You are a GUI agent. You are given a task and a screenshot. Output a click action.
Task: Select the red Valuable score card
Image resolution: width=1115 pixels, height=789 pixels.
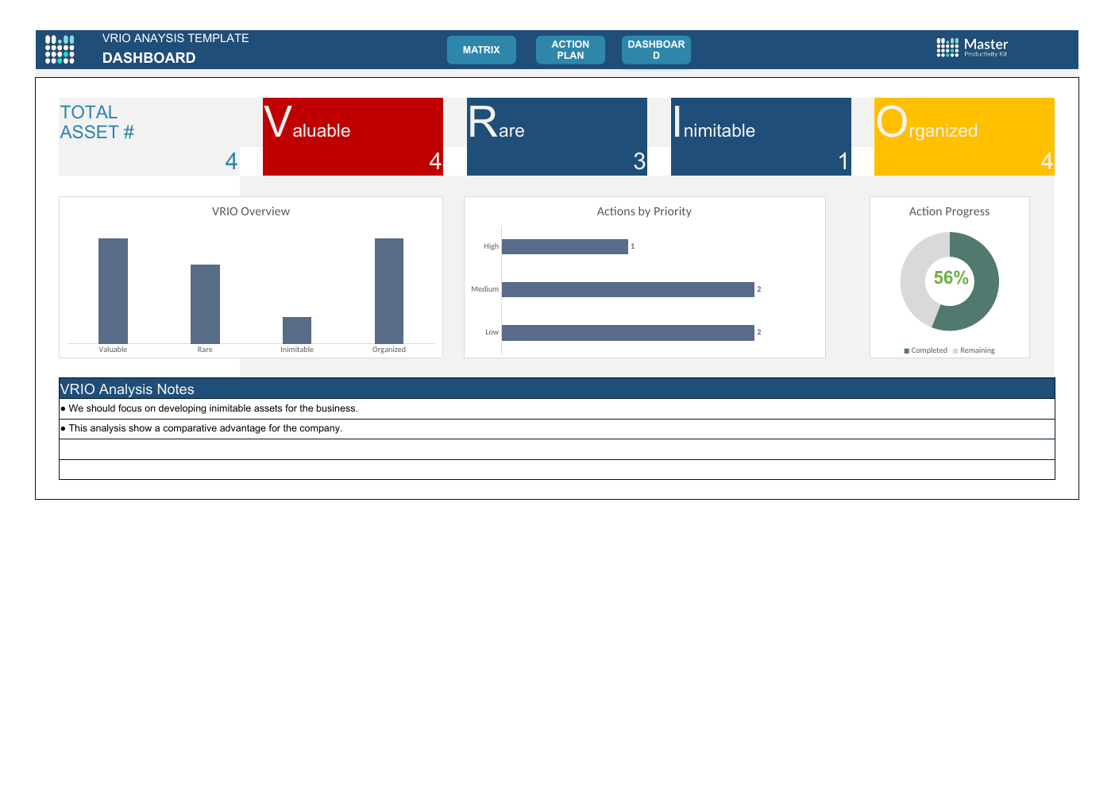point(353,137)
